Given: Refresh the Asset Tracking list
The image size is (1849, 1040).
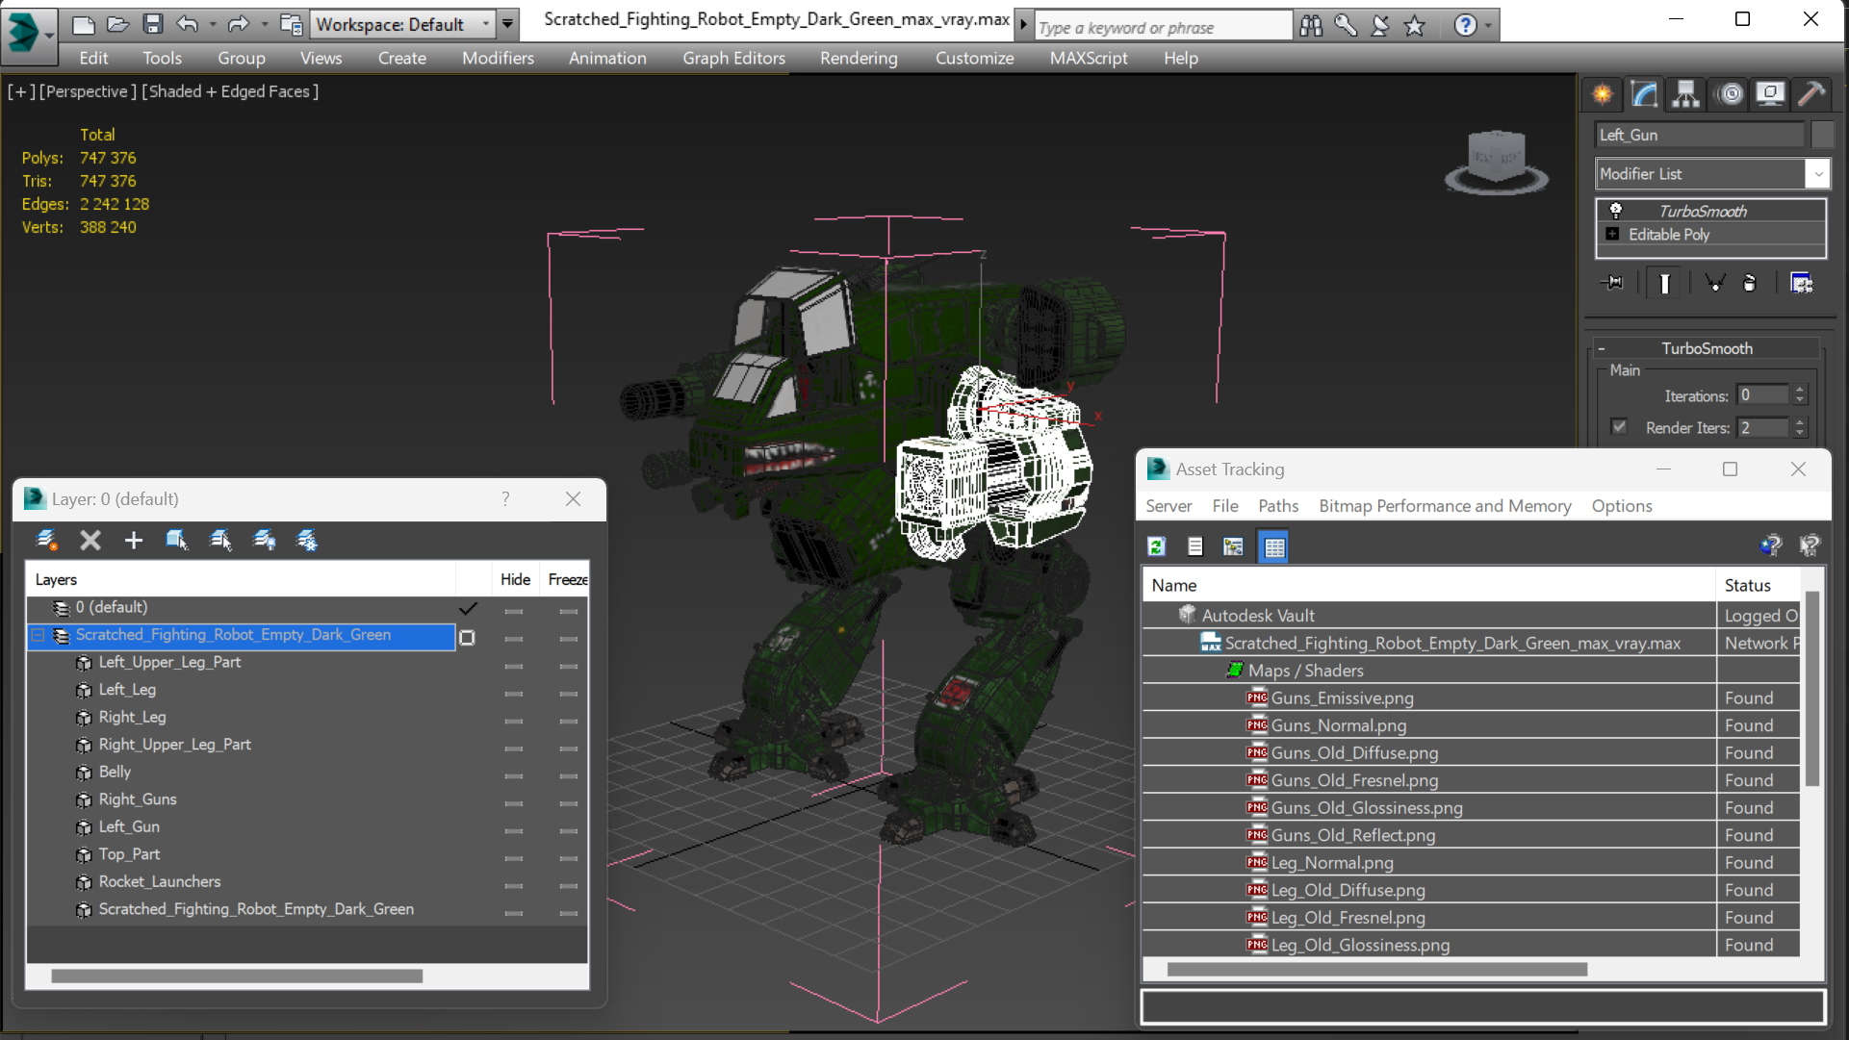Looking at the screenshot, I should [x=1157, y=546].
